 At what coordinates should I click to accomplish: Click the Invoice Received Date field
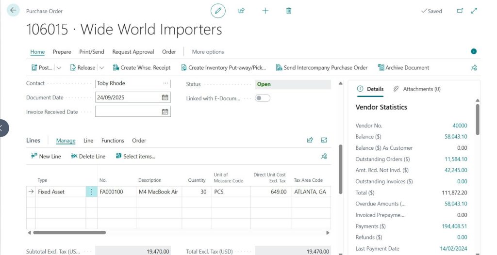[x=128, y=112]
